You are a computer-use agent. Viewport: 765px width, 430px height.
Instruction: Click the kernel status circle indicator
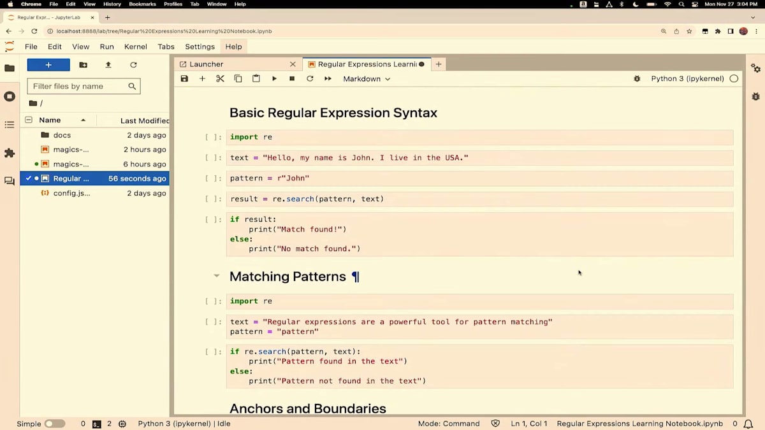(734, 79)
